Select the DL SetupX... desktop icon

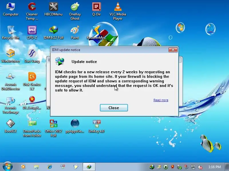[32, 103]
